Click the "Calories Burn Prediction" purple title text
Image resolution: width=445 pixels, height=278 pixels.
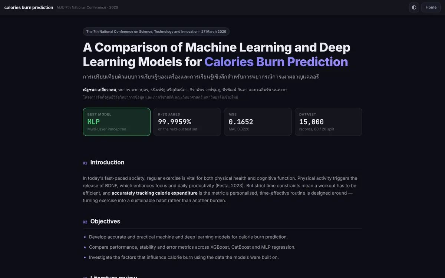(276, 62)
